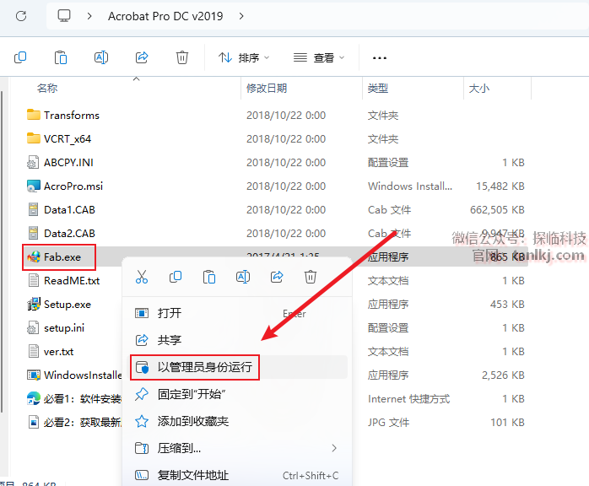Select the setup.ini file
This screenshot has height=486, width=589.
[56, 328]
